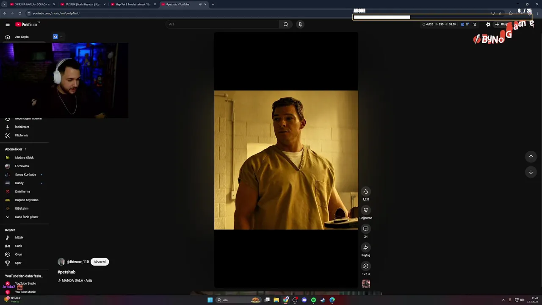Image resolution: width=542 pixels, height=305 pixels.
Task: Mute the #petshub tab audio icon
Action: click(200, 4)
